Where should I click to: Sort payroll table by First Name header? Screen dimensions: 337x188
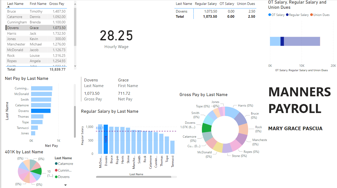point(38,4)
